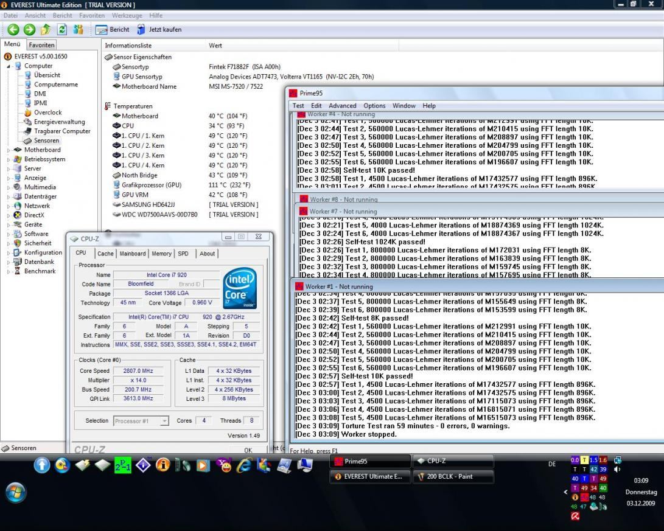Viewport: 664px width, 531px height.
Task: Open the Ansicht menu in EVEREST
Action: point(35,15)
